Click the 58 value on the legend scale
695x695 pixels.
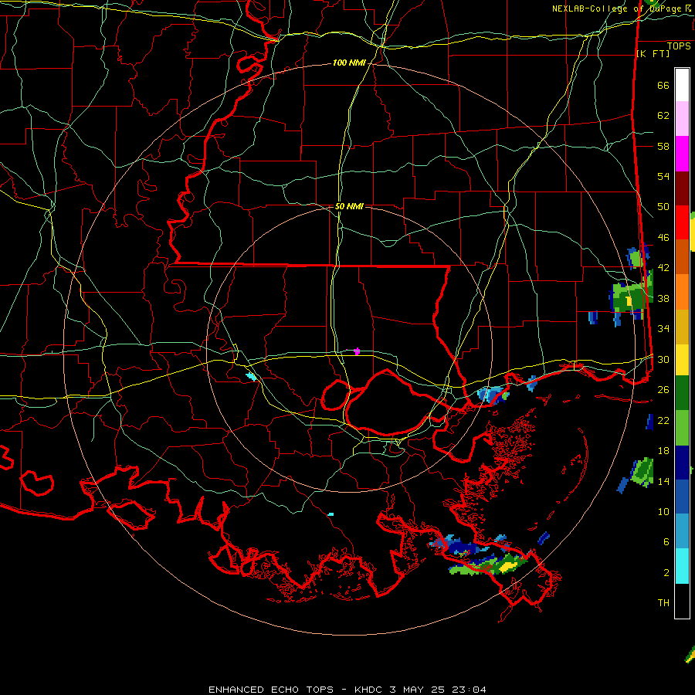663,146
